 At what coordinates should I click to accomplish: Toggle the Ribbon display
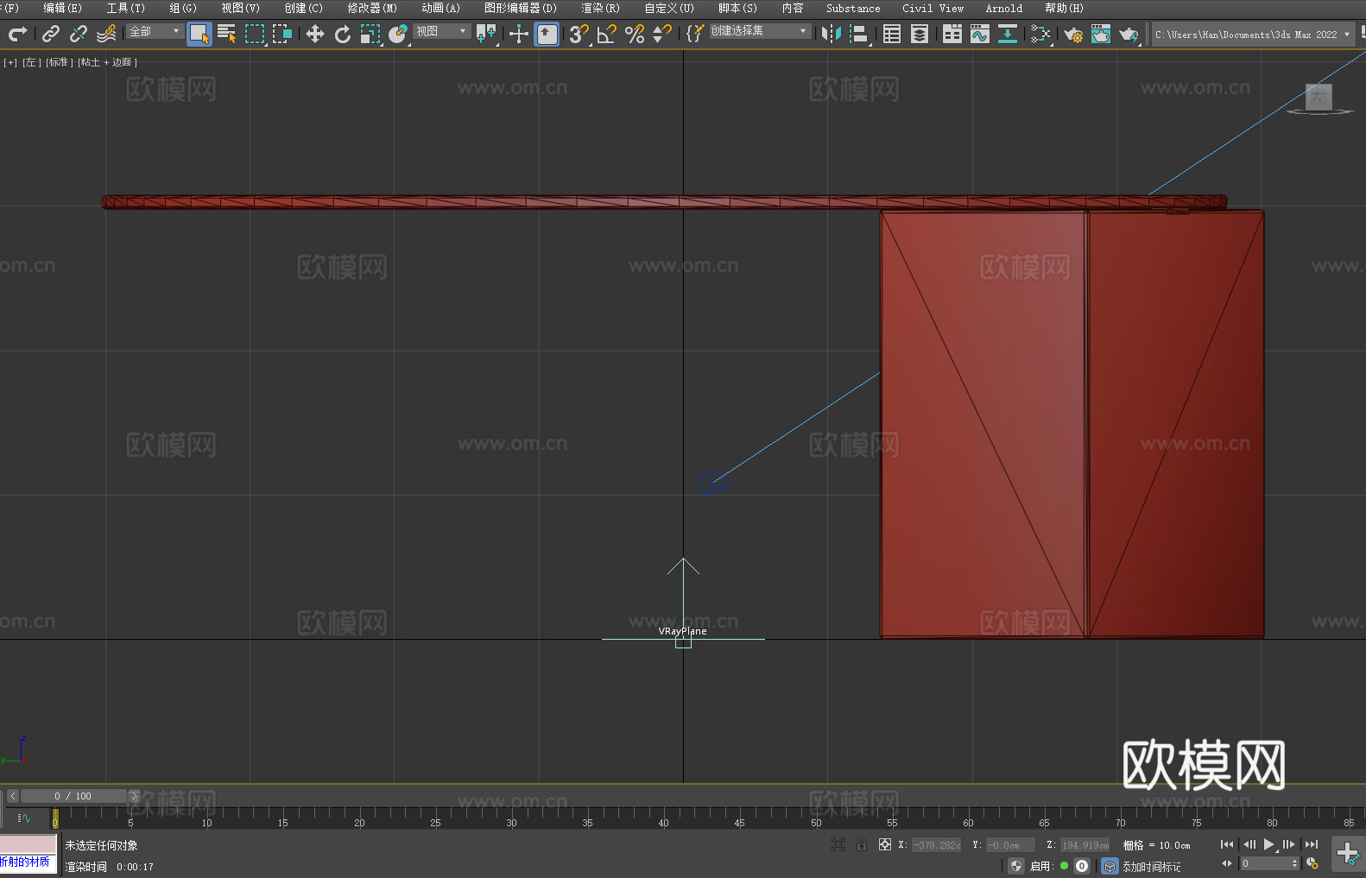952,34
